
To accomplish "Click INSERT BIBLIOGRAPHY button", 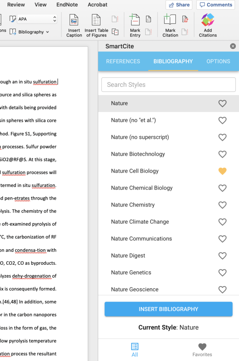I will click(169, 309).
